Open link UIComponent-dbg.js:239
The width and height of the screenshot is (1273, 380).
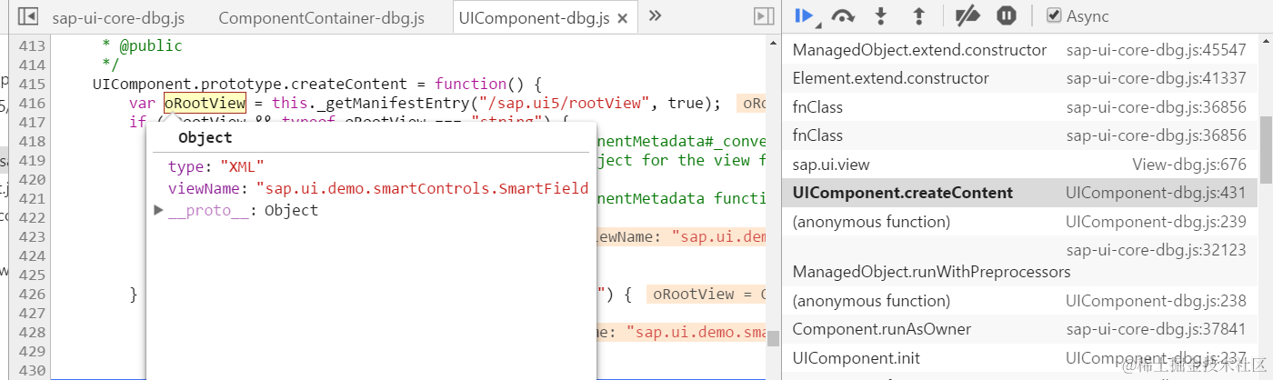[x=1156, y=221]
